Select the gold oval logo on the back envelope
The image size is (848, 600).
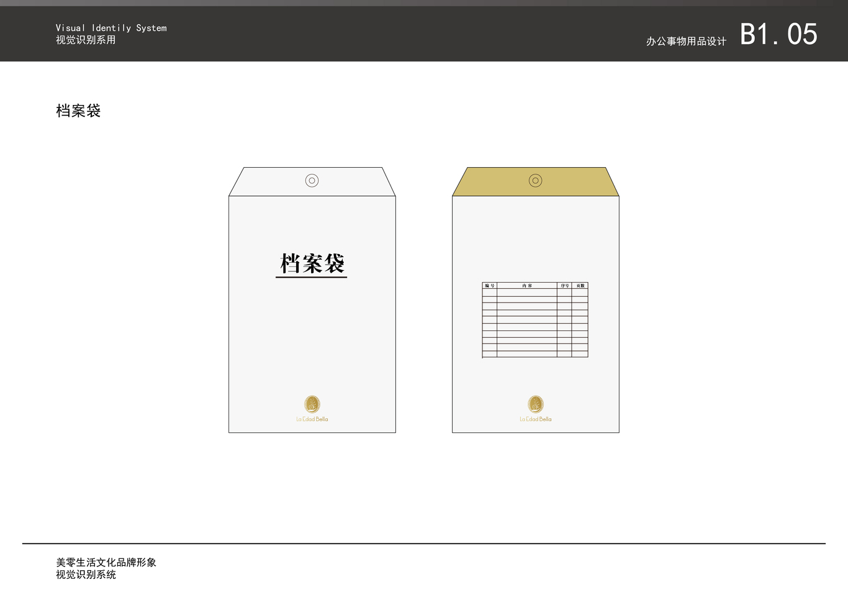536,404
